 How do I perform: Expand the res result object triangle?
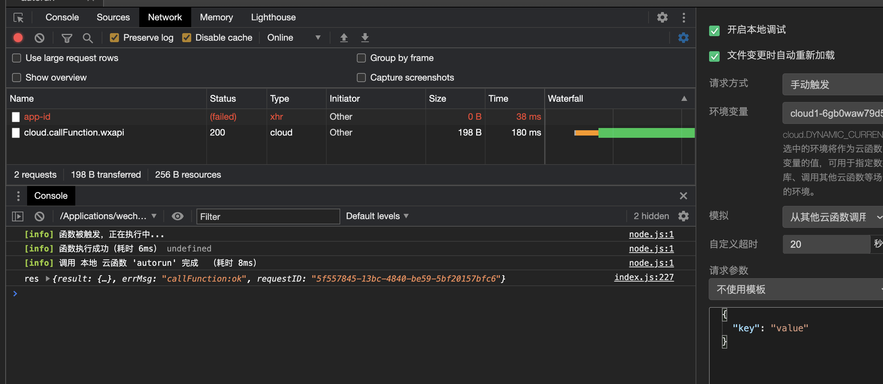pos(48,279)
